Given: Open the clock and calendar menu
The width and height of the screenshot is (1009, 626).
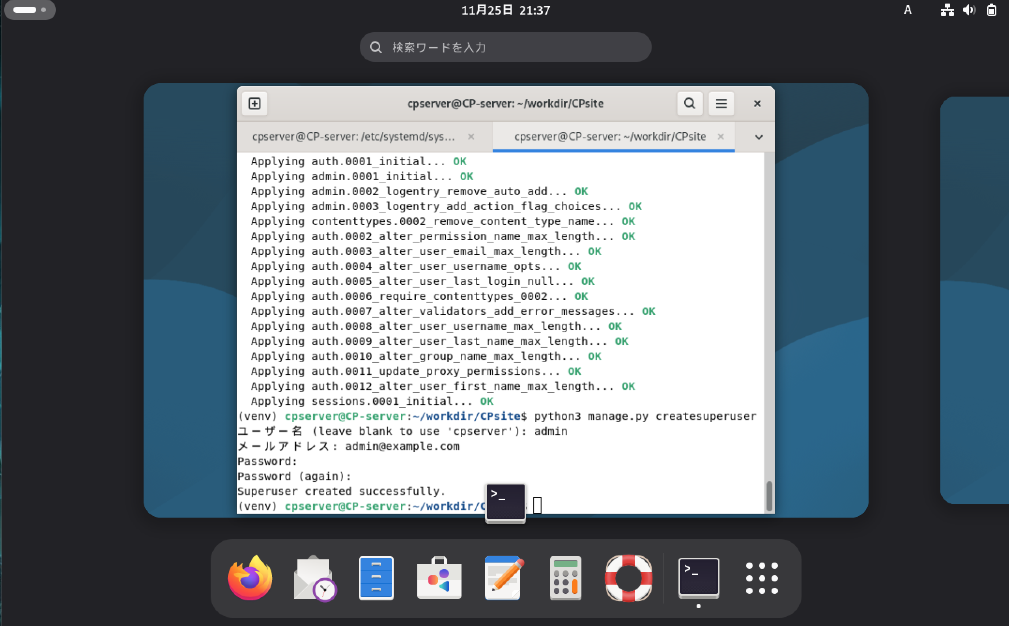Looking at the screenshot, I should click(x=505, y=10).
